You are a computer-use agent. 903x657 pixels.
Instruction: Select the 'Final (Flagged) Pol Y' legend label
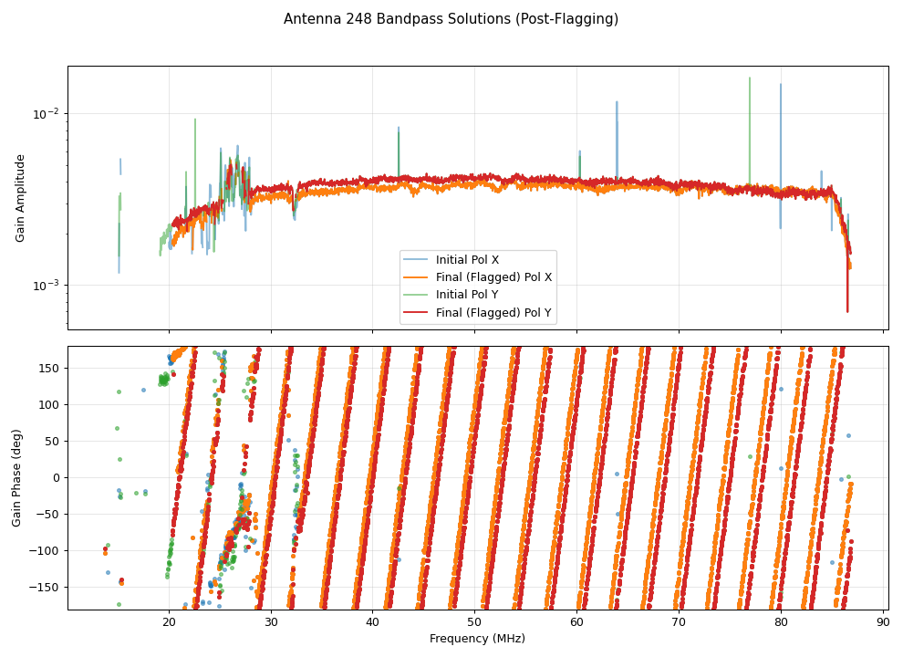pos(493,313)
